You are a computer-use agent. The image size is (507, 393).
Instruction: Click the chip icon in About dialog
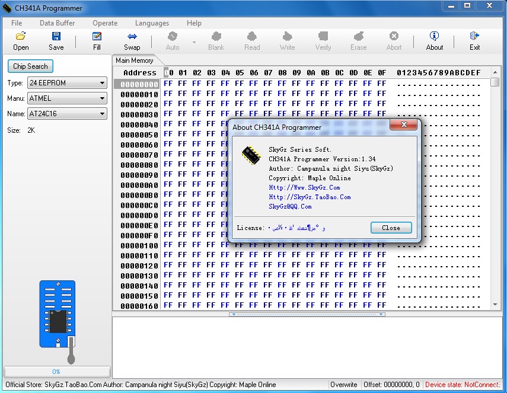coord(251,155)
